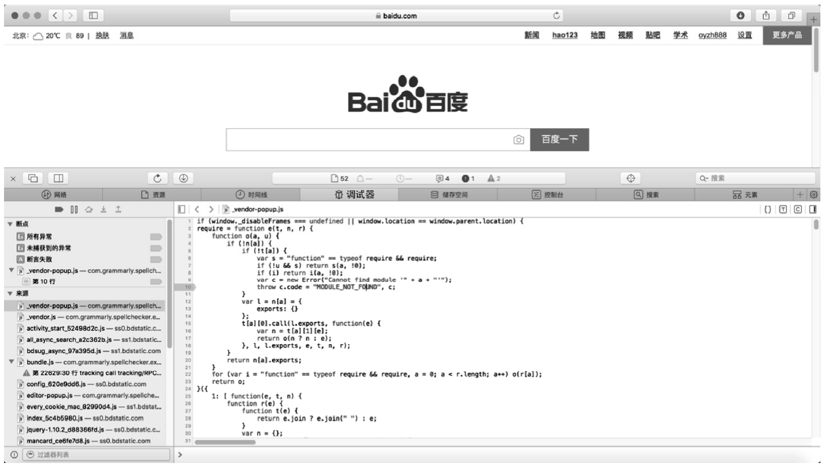Open the 资源 (Resources) tab

(152, 195)
